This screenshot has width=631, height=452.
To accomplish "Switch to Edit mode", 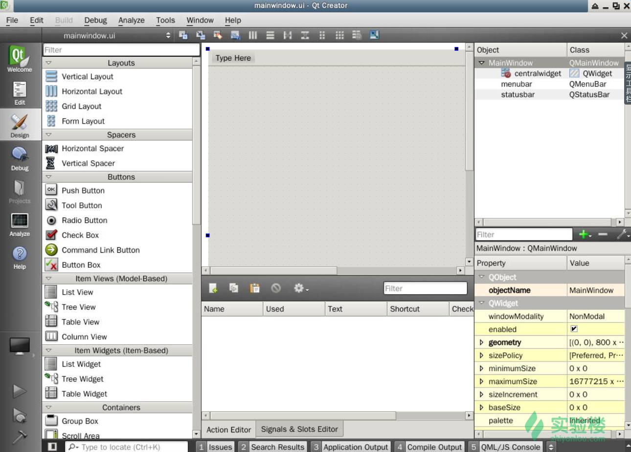I will point(20,93).
